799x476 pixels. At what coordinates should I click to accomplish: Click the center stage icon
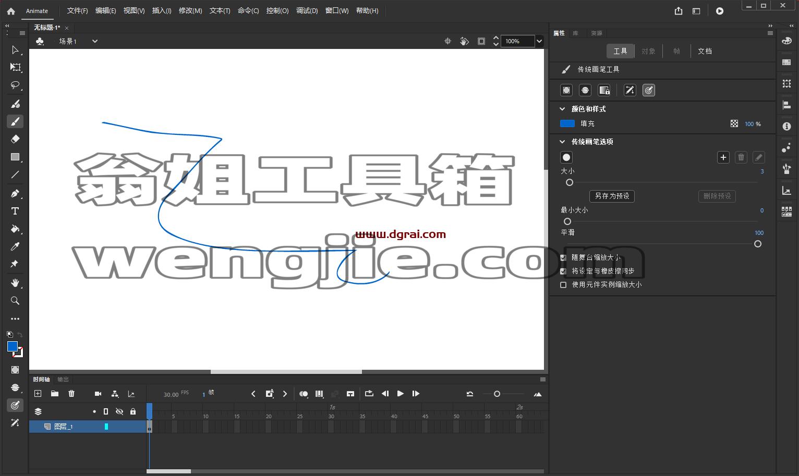pos(447,41)
